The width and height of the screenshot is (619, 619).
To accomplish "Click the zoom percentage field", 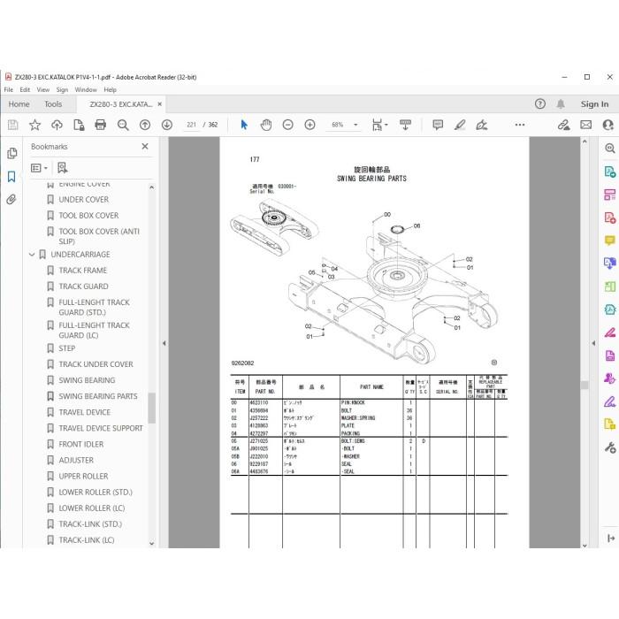I will tap(338, 126).
